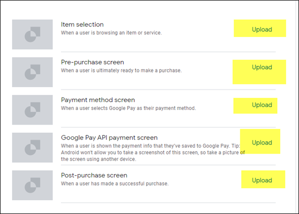Viewport: 299px width, 214px height.
Task: Click text 'When a user is browsing an item or service.'
Action: (111, 33)
